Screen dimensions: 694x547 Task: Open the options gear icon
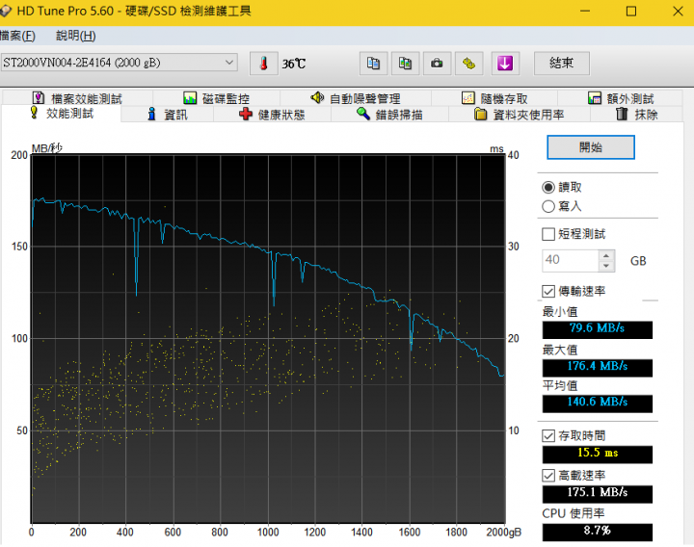pos(469,64)
